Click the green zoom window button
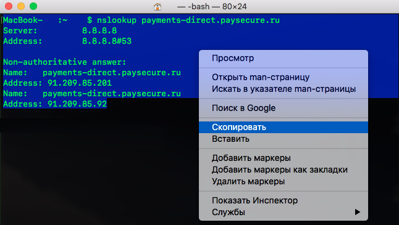399x225 pixels. click(x=33, y=6)
